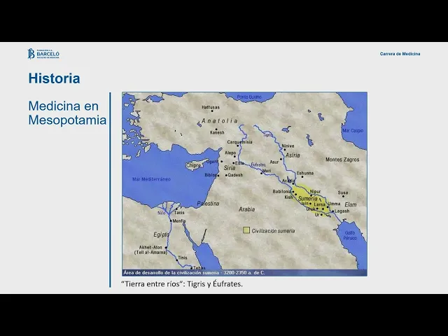
Task: Click the 'Kanesh' city label
Action: coord(217,132)
